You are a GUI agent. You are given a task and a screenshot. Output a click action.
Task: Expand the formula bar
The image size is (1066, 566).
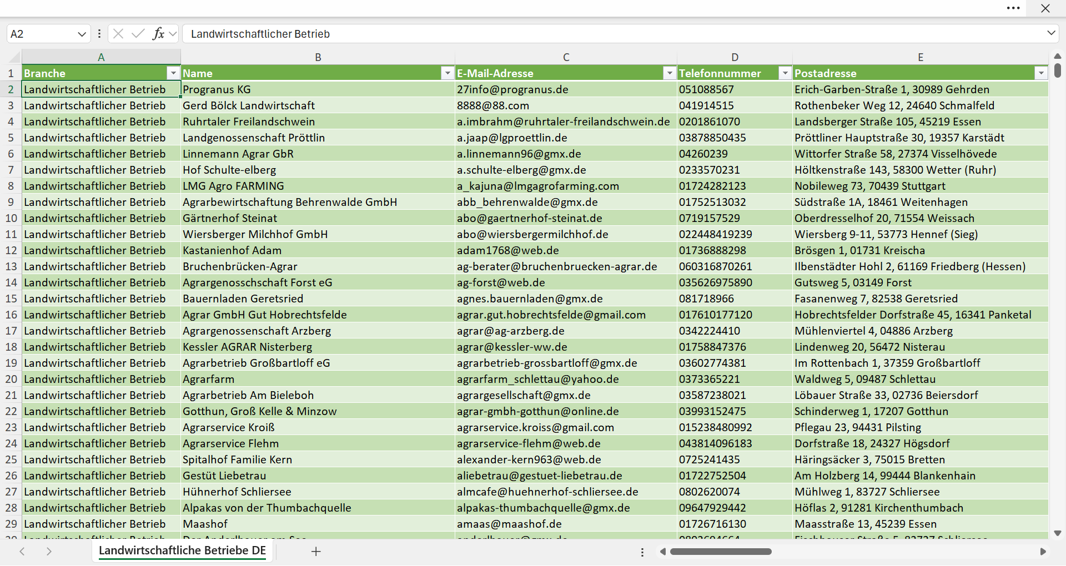pos(1051,33)
